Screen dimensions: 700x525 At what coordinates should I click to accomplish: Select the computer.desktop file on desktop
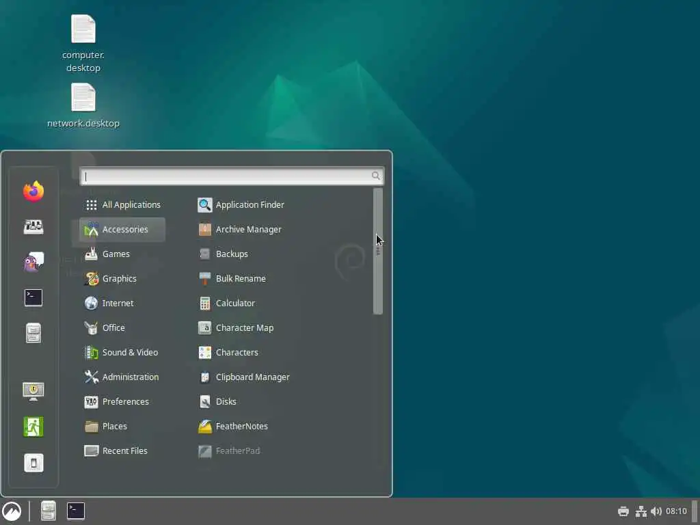[x=83, y=44]
